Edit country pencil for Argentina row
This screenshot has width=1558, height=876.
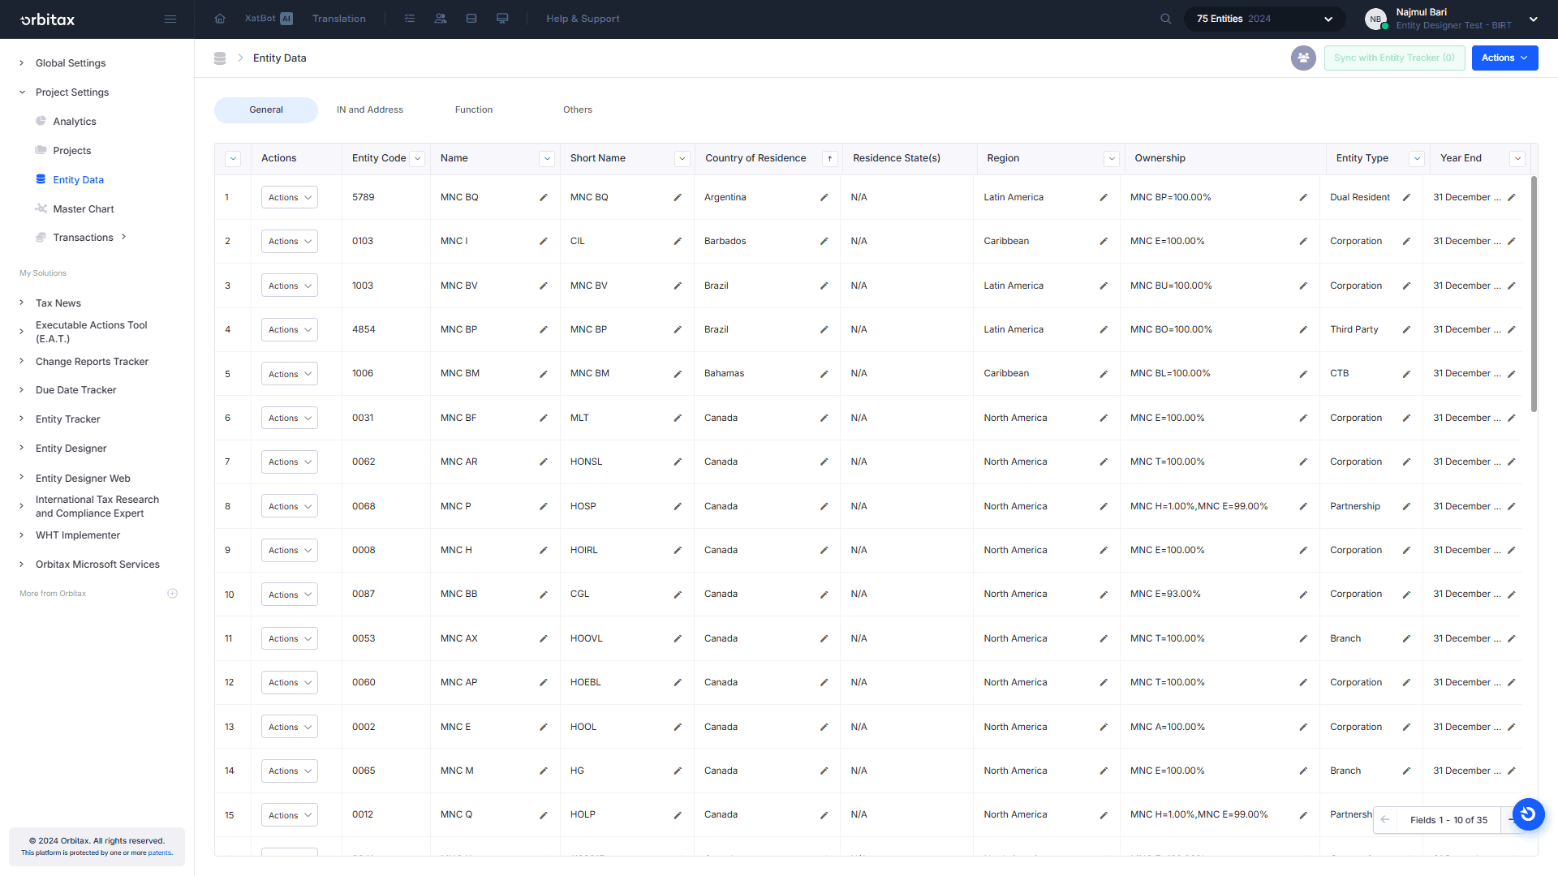coord(824,198)
